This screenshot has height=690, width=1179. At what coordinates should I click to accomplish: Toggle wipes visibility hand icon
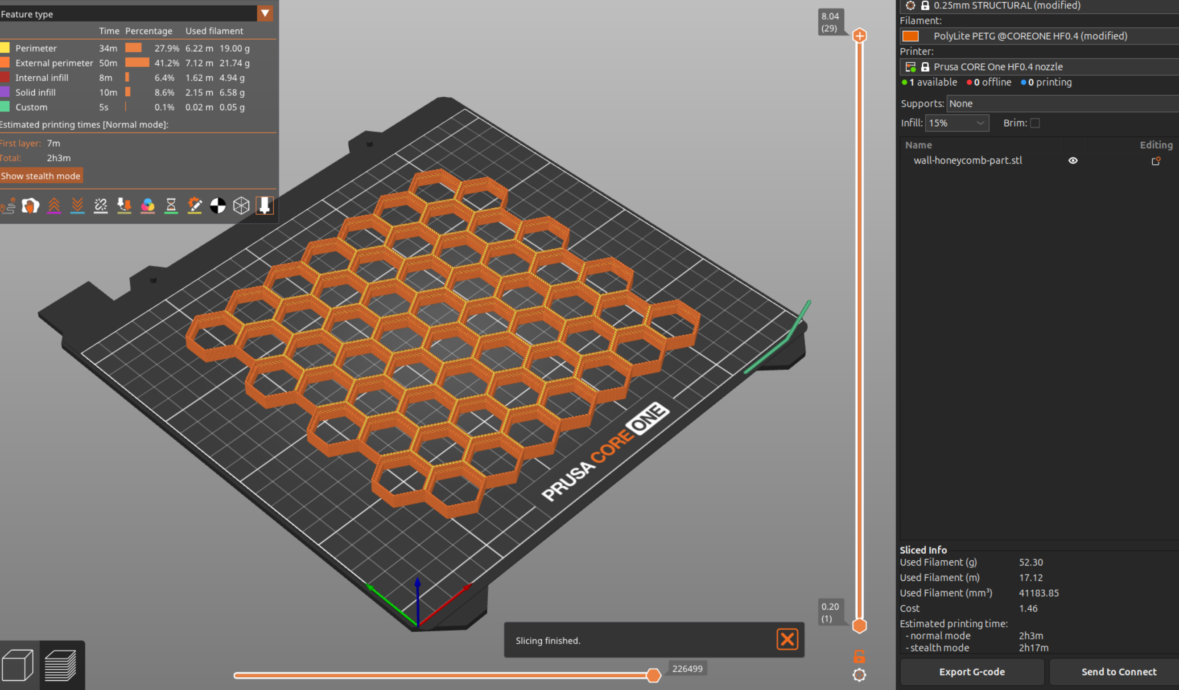click(x=30, y=206)
